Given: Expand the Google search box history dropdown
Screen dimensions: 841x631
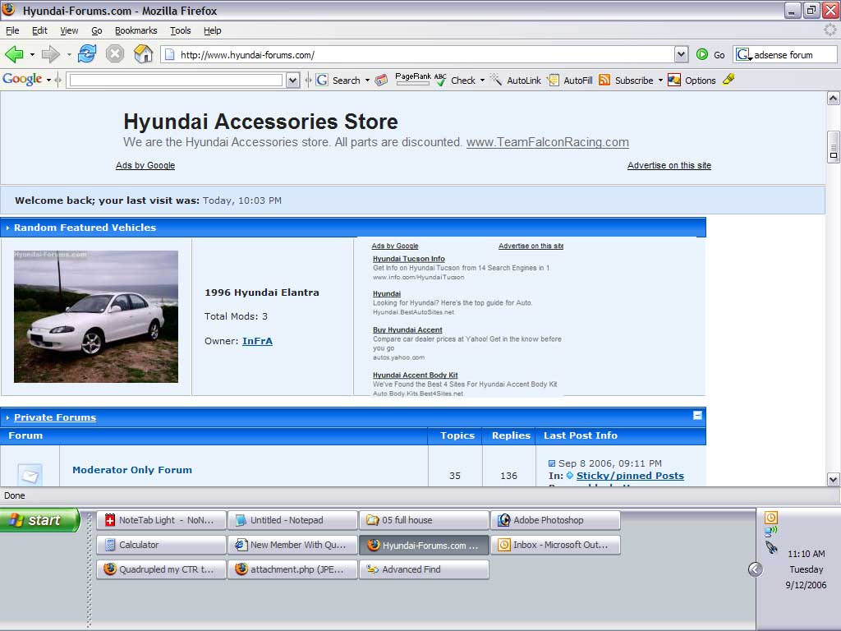Looking at the screenshot, I should [293, 81].
